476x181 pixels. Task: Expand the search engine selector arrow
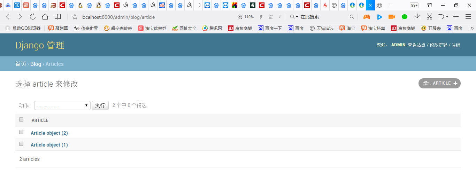point(297,17)
